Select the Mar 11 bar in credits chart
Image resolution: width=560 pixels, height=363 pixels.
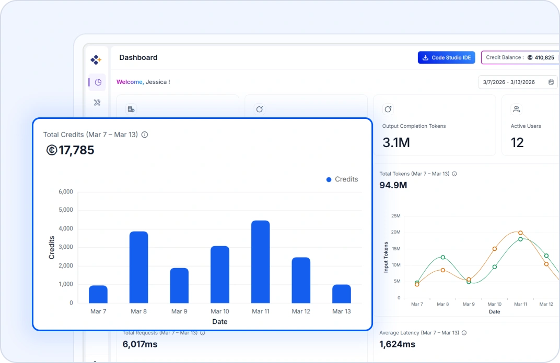point(261,261)
